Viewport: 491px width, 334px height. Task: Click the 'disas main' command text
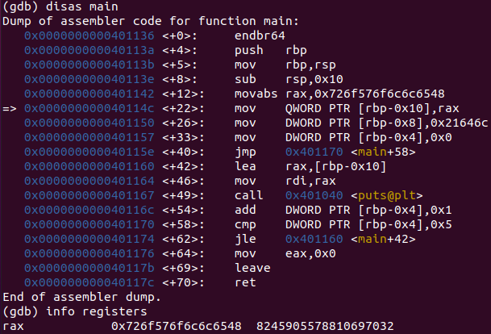point(82,6)
